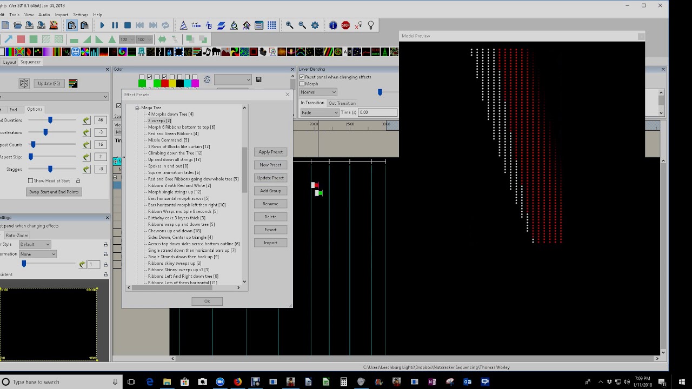Click the paste clipboard toolbar icon
The image size is (692, 389).
point(84,25)
